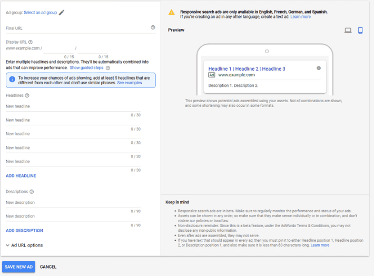Open the Headlines help icon
Image resolution: width=374 pixels, height=276 pixels.
pyautogui.click(x=27, y=95)
